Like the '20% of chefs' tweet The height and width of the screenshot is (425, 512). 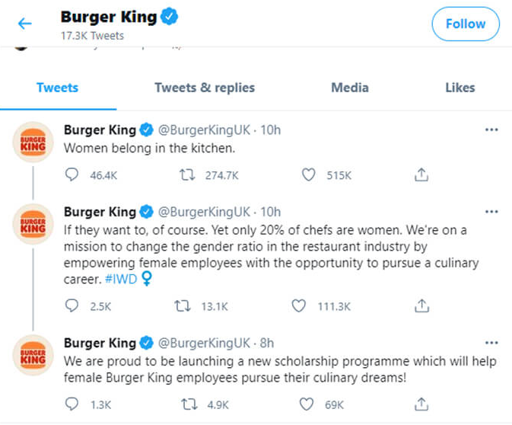[301, 306]
